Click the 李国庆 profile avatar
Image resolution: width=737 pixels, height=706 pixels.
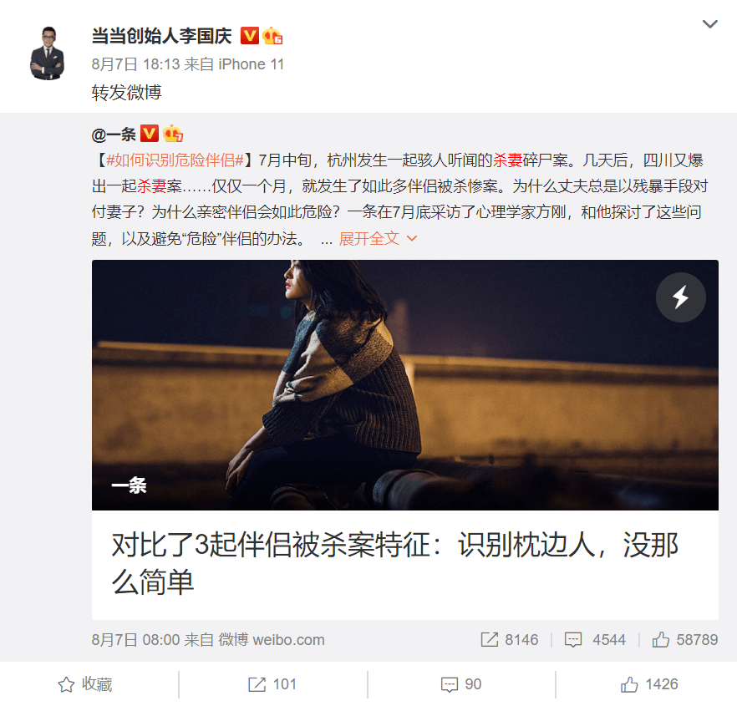coord(47,53)
